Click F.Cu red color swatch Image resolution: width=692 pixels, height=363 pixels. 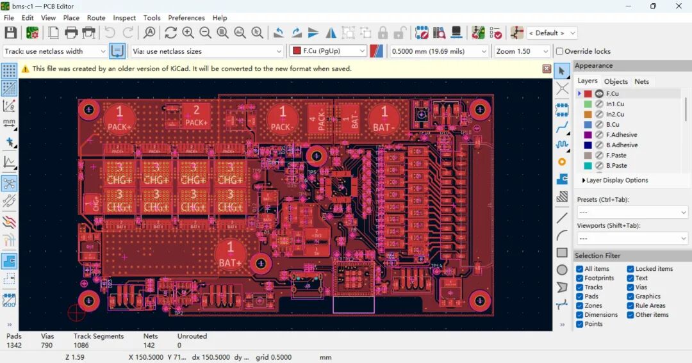point(588,93)
